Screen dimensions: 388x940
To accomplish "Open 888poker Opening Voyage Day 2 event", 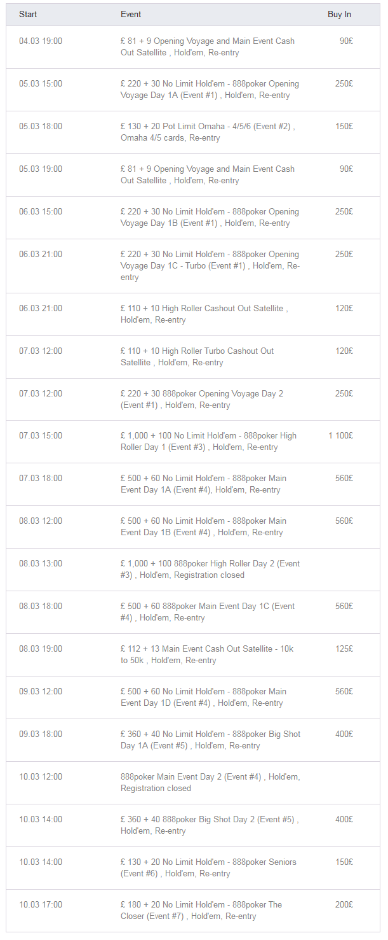I will pos(201,399).
